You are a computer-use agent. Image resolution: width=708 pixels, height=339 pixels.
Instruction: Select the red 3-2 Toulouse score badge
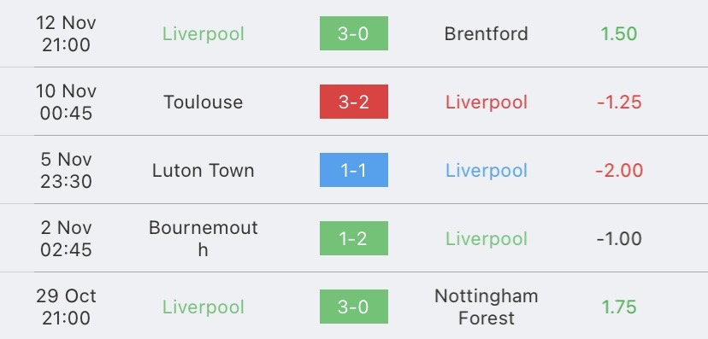coord(353,102)
